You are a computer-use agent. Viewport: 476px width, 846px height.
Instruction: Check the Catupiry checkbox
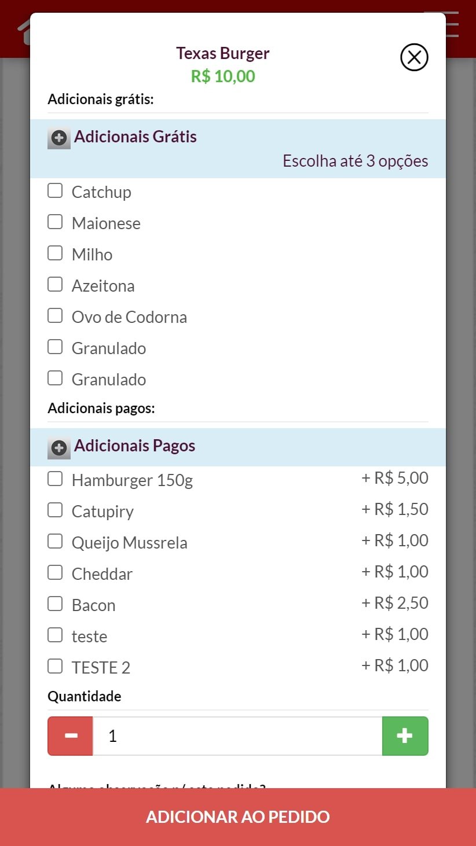55,510
